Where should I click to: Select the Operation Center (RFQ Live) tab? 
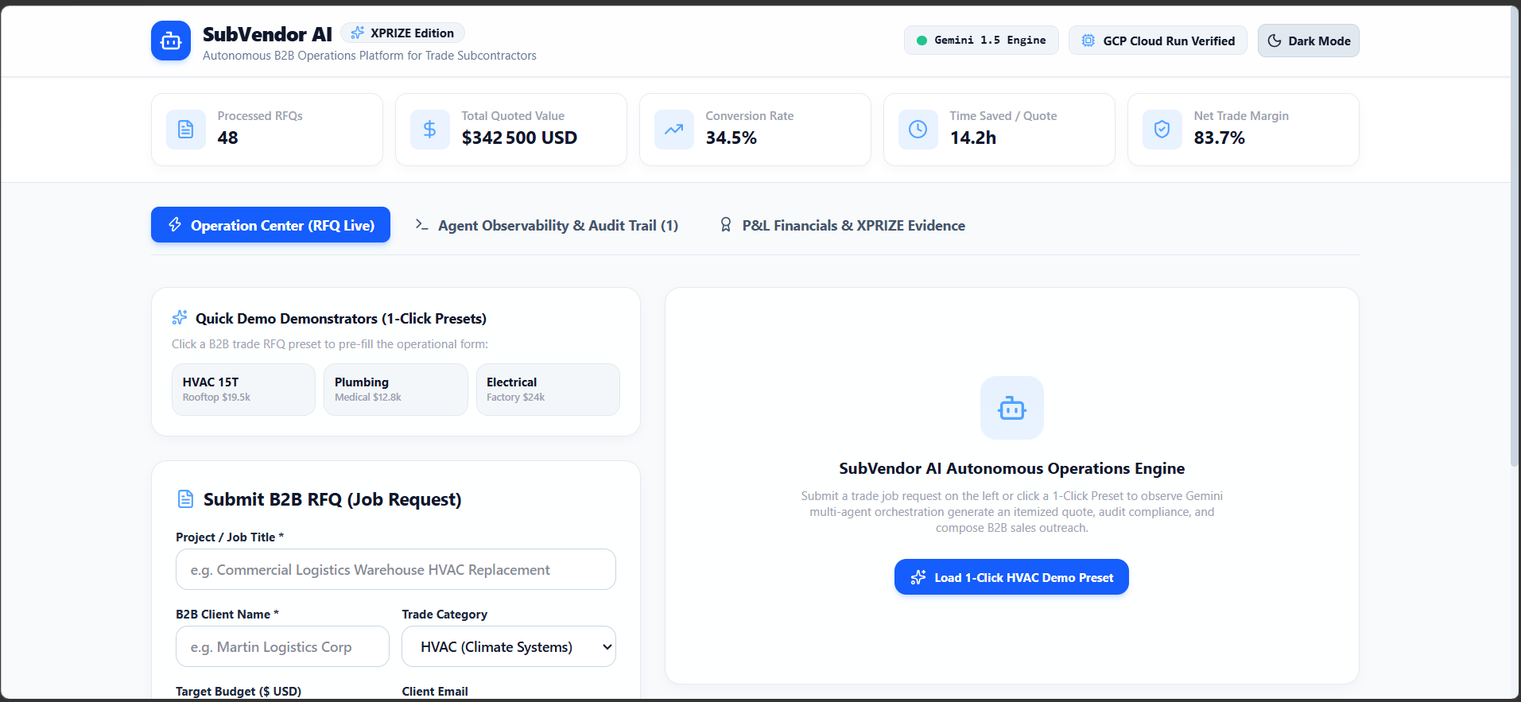[x=270, y=225]
